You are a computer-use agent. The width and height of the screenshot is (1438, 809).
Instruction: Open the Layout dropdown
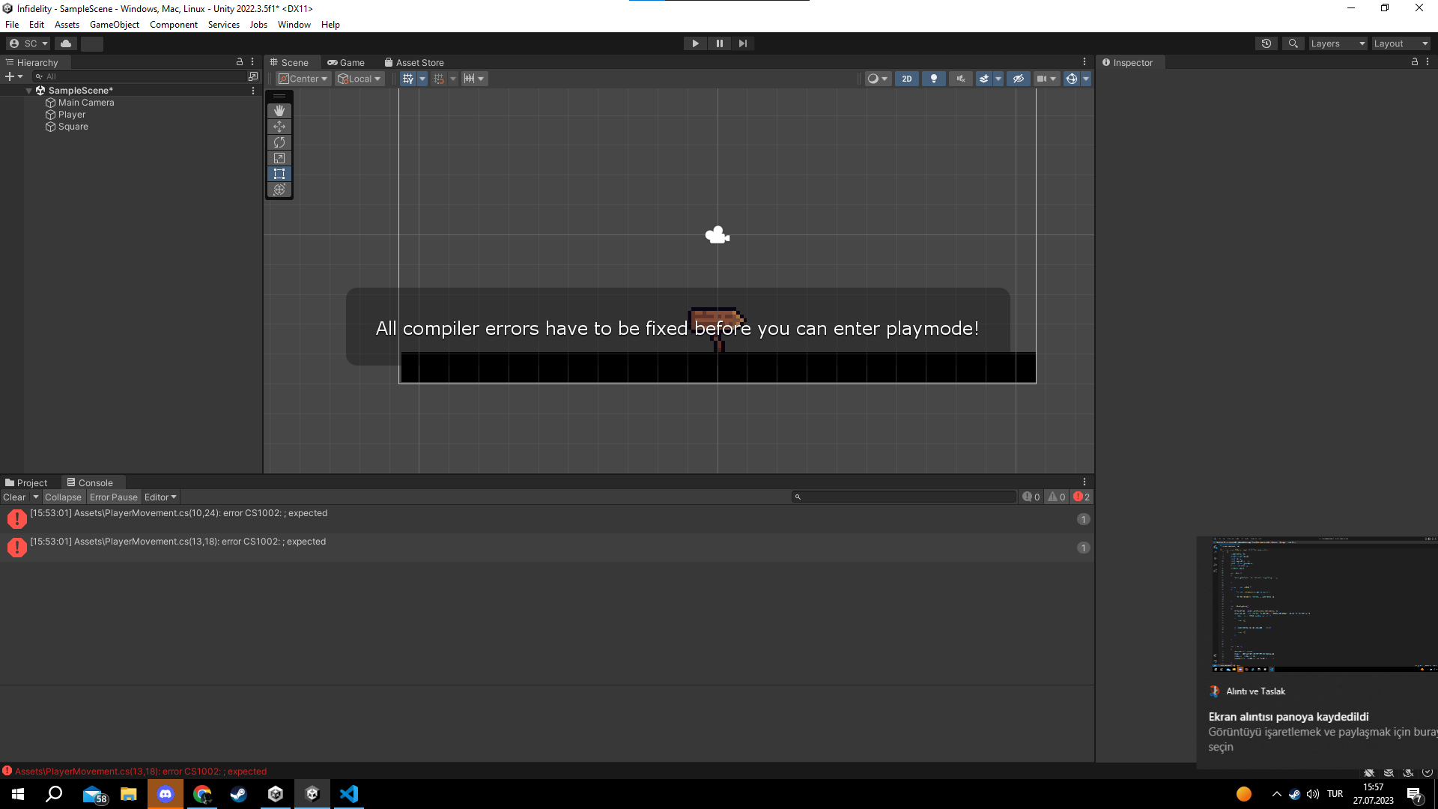1401,43
